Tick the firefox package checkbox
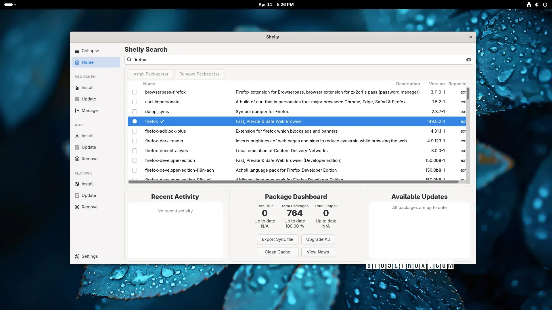Viewport: 552px width, 310px height. pyautogui.click(x=135, y=121)
